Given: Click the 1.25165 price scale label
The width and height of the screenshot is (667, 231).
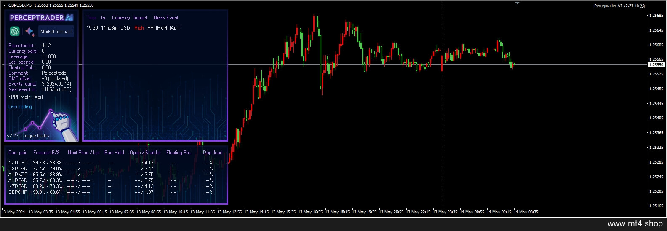Looking at the screenshot, I should tap(656, 206).
